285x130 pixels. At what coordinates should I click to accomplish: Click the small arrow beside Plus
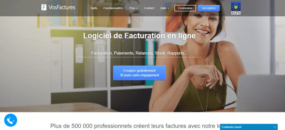pos(137,8)
